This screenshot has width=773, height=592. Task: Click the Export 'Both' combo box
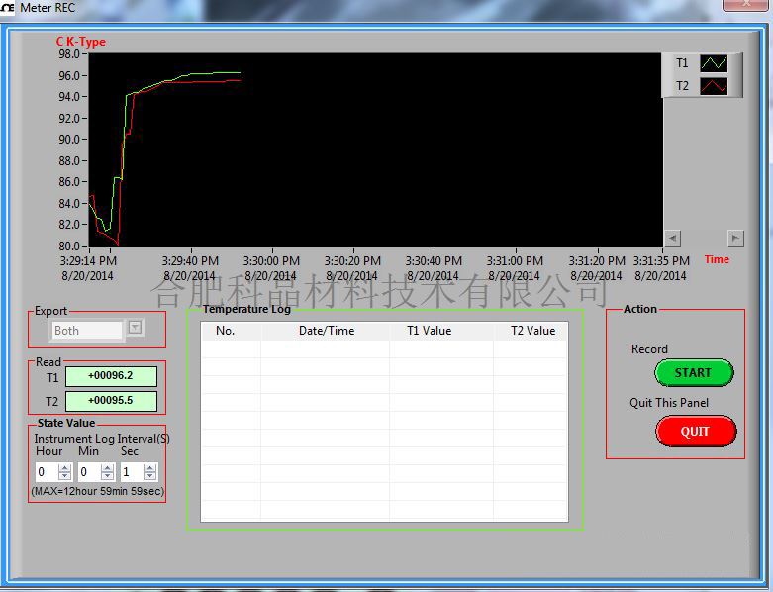click(x=87, y=331)
